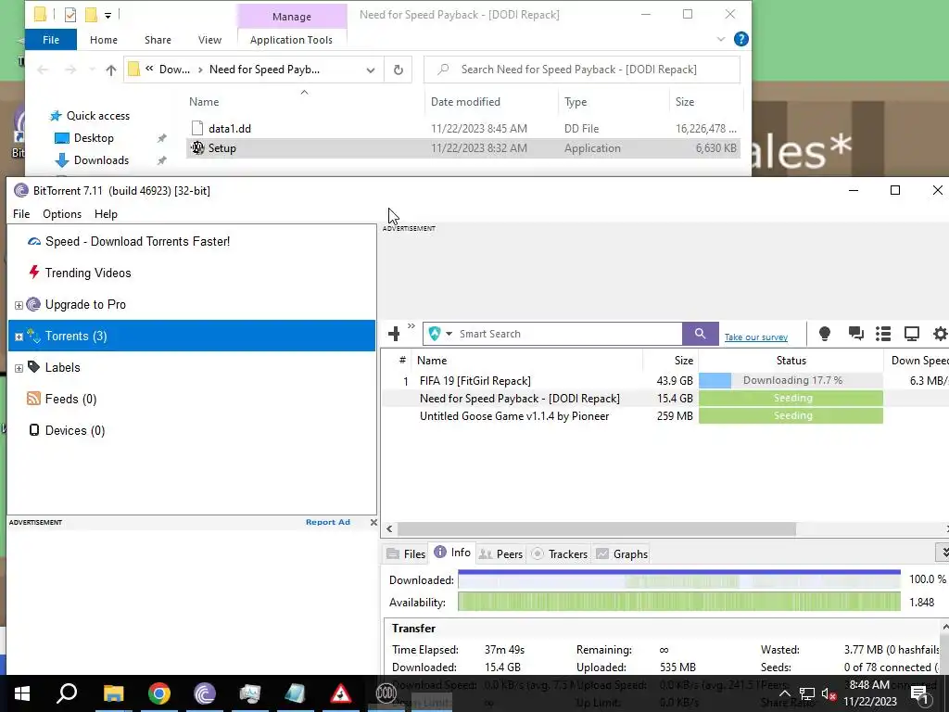Show hidden system tray icons chevron
This screenshot has width=949, height=712.
point(784,693)
